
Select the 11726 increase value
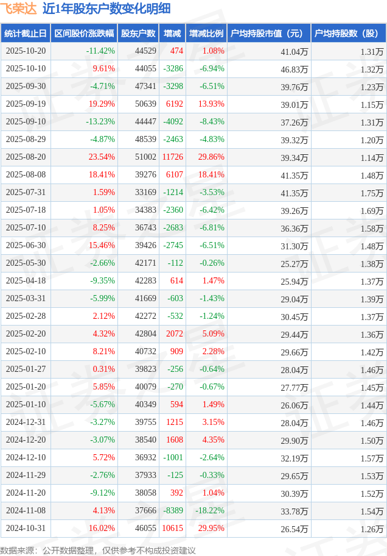(x=173, y=157)
